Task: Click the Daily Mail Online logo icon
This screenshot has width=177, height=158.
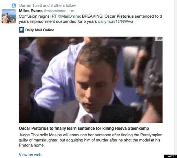Action: coord(21,30)
